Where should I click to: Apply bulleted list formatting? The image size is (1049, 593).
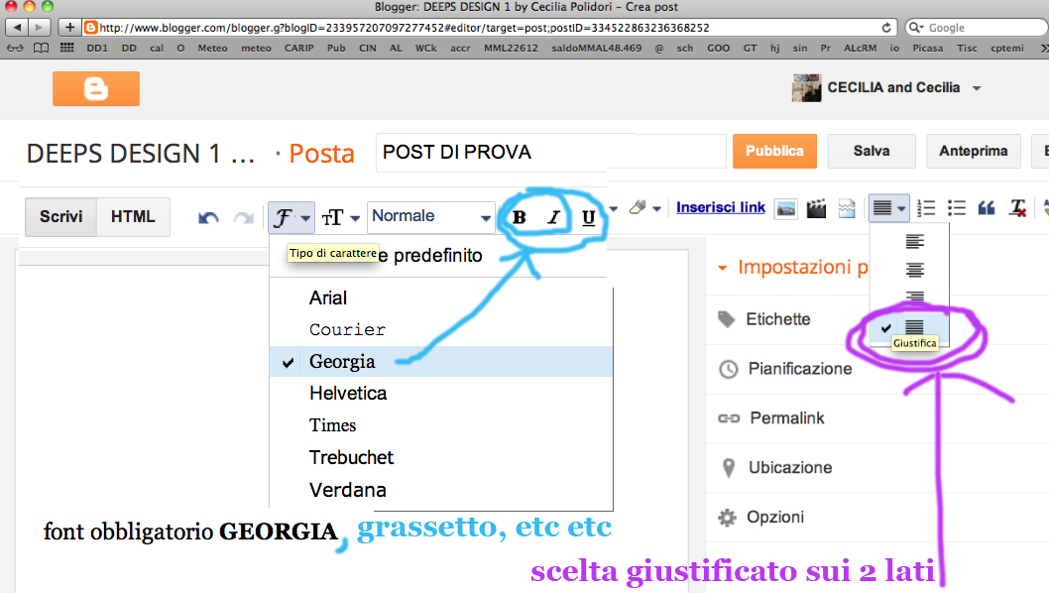click(957, 208)
